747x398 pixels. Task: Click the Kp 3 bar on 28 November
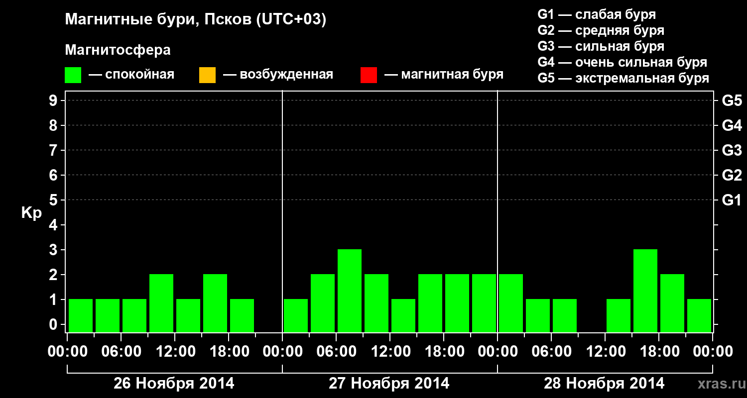point(645,291)
